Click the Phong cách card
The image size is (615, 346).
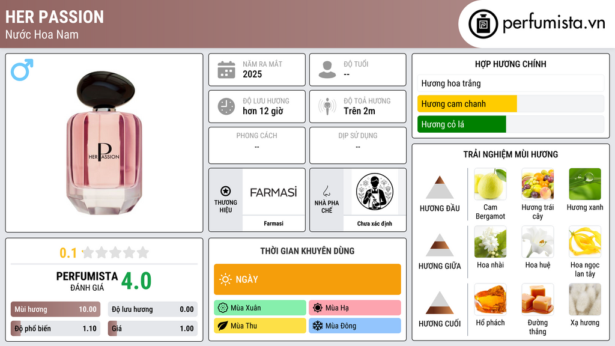257,145
